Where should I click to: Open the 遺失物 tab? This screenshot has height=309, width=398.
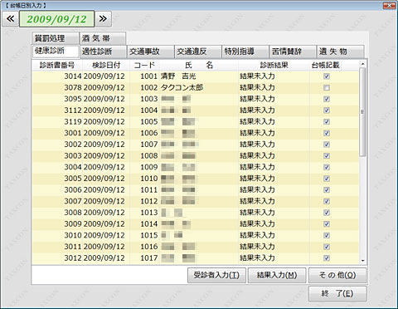(340, 51)
